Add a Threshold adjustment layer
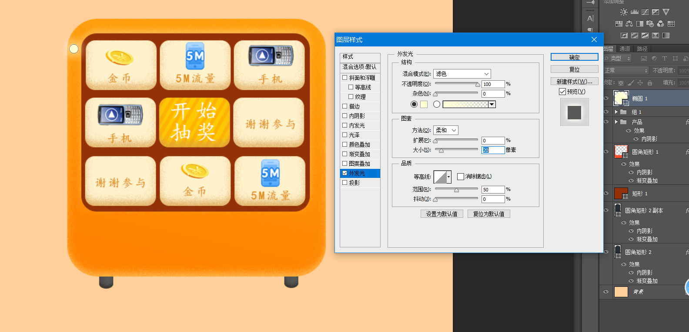The width and height of the screenshot is (689, 332). tap(645, 36)
